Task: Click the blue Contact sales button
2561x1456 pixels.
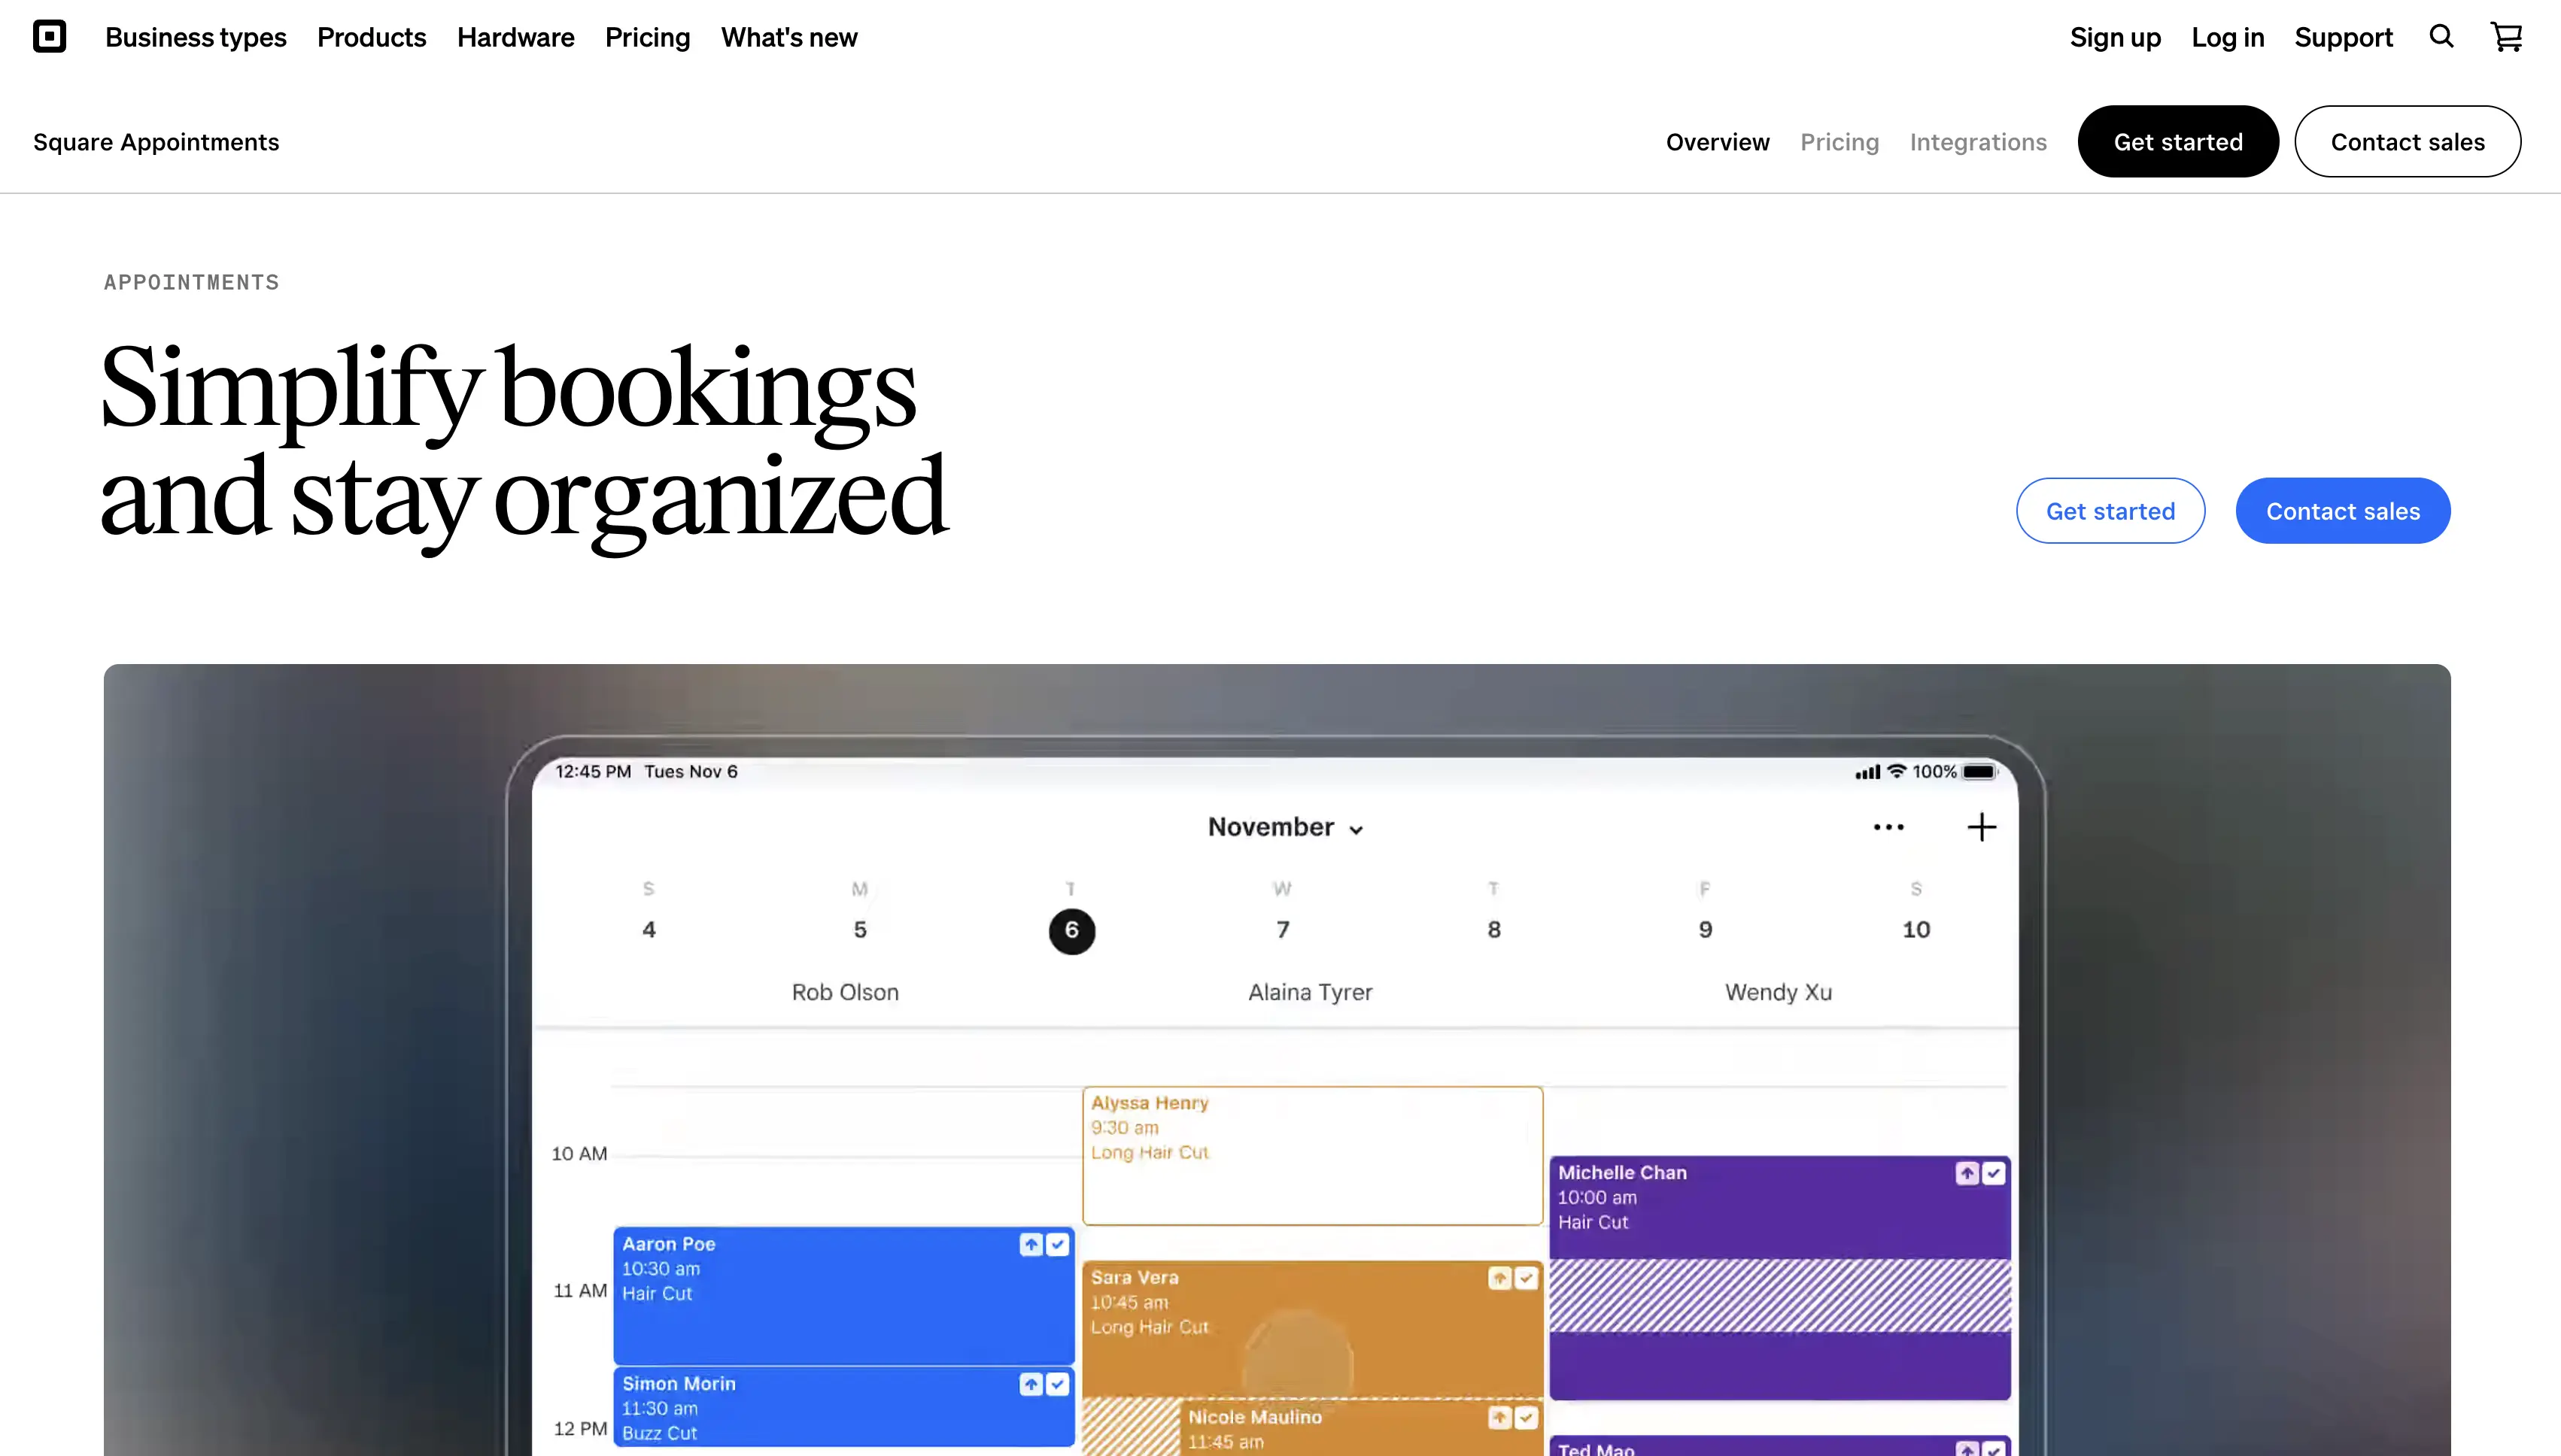Action: click(x=2343, y=510)
